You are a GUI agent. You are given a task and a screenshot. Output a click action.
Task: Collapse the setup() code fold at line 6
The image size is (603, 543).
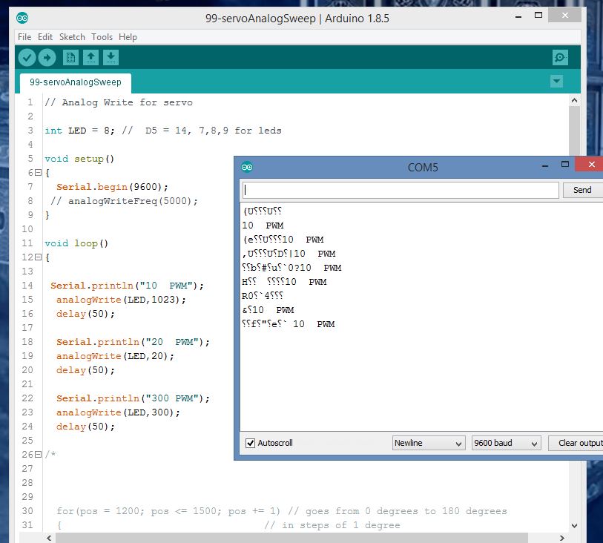pyautogui.click(x=38, y=172)
